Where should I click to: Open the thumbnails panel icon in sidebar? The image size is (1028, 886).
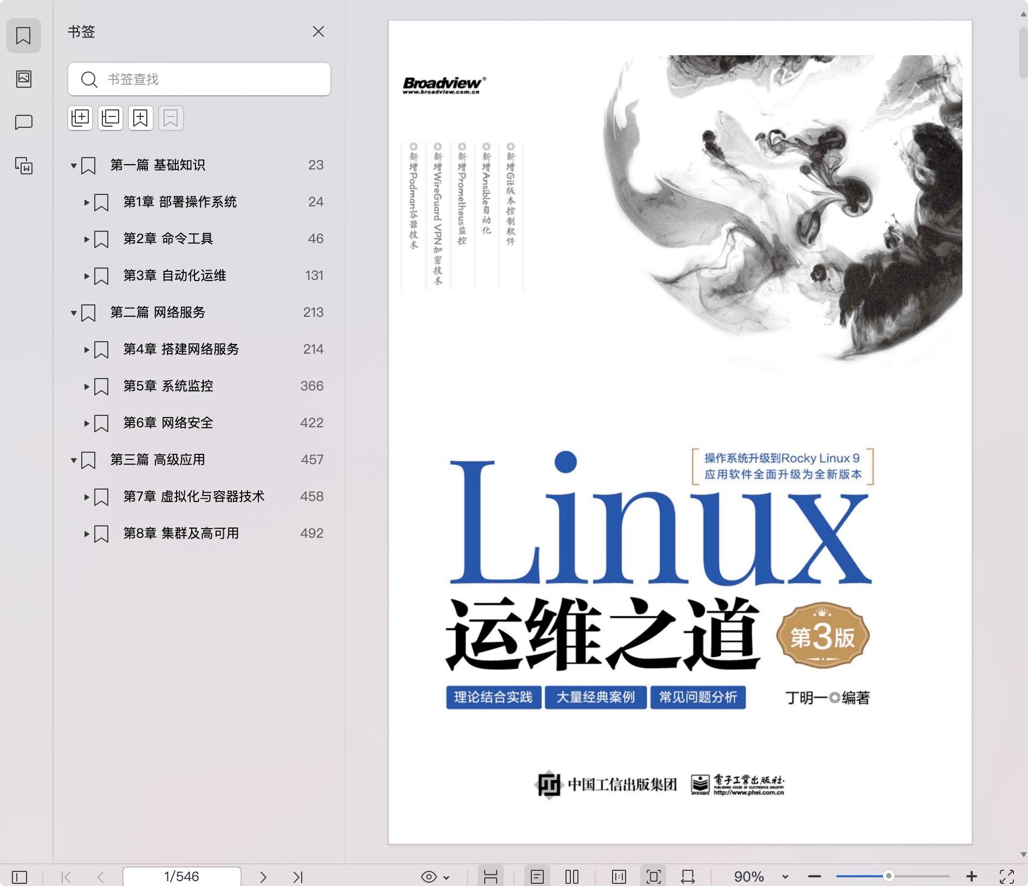[x=23, y=79]
